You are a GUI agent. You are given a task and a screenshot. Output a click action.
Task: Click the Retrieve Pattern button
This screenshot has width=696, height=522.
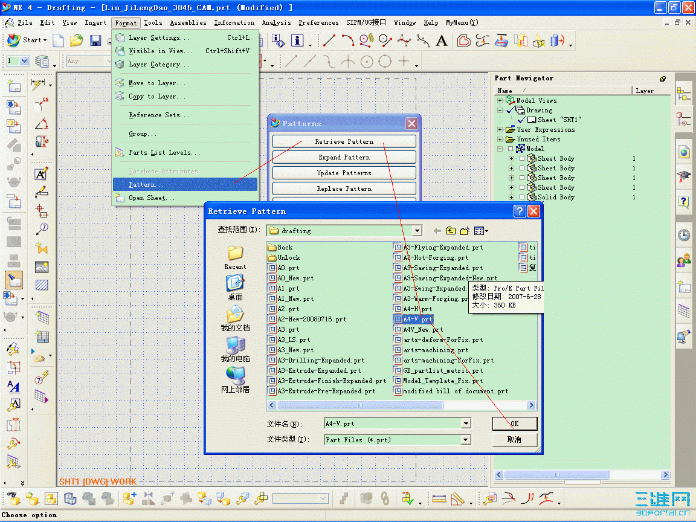coord(344,141)
